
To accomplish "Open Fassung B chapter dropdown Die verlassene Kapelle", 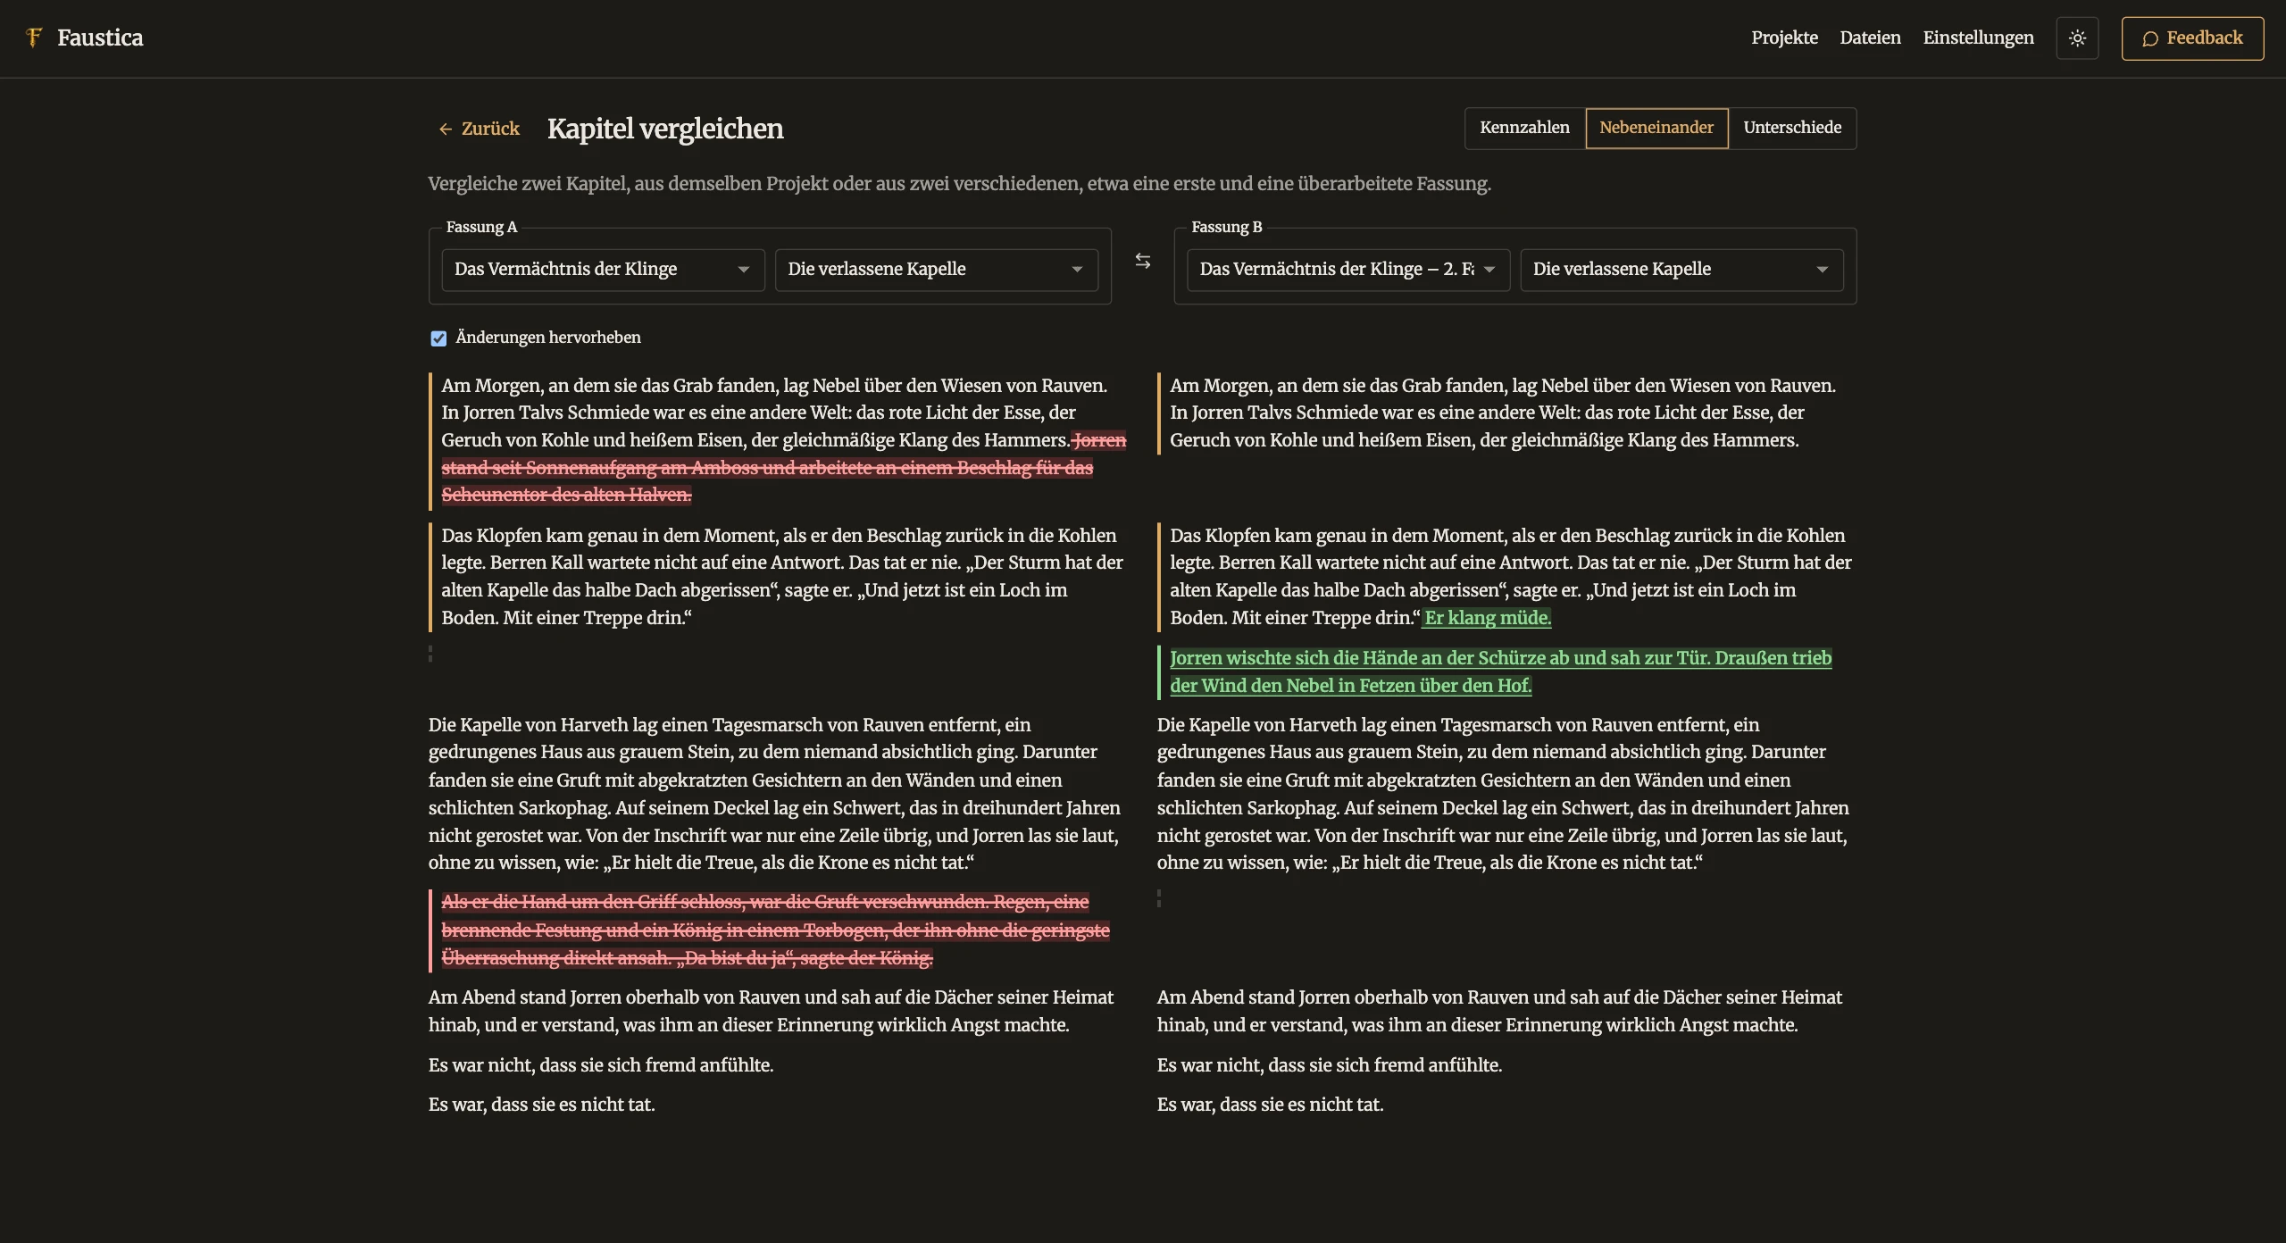I will (1681, 270).
